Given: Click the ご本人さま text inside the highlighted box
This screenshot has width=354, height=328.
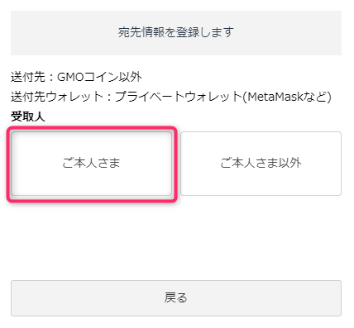Looking at the screenshot, I should [x=91, y=163].
